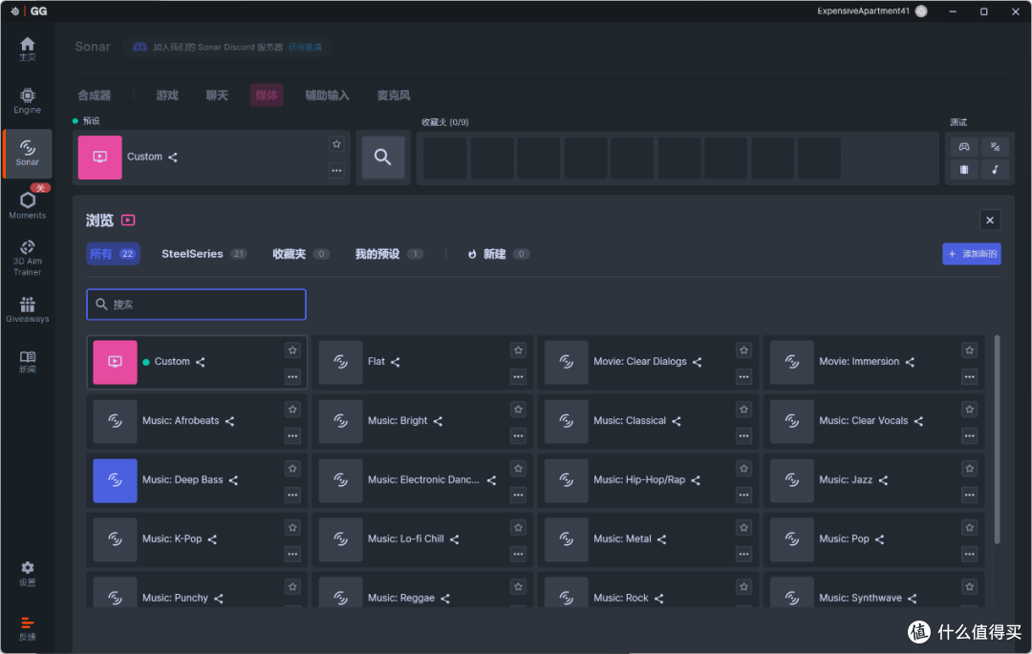This screenshot has width=1032, height=654.
Task: Open three-dot menu for Music: Bright
Action: click(518, 435)
